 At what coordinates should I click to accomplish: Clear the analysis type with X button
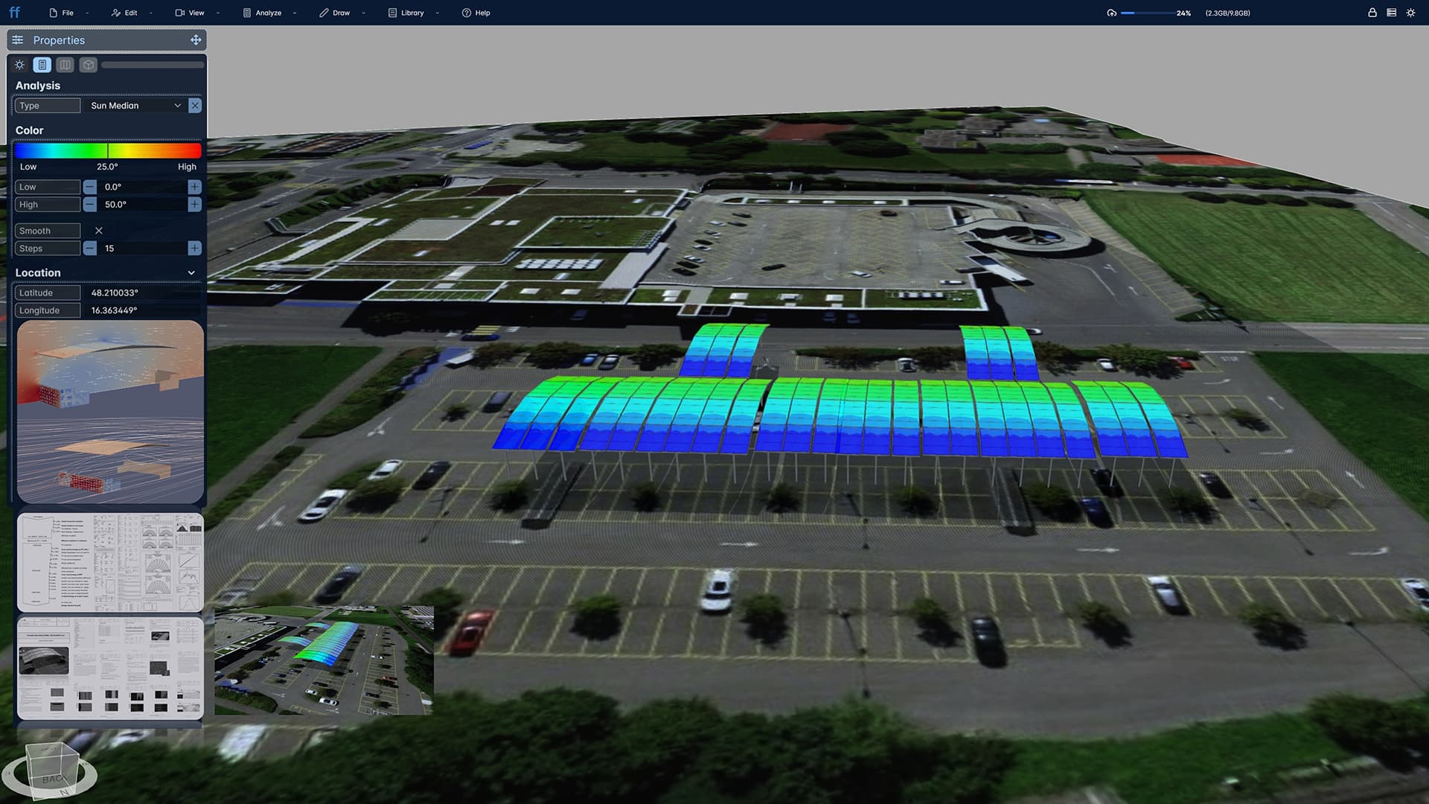pos(195,106)
